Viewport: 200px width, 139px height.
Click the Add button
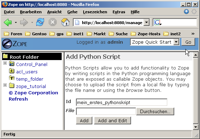pyautogui.click(x=84, y=120)
